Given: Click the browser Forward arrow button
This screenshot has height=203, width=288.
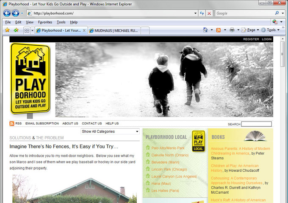Looking at the screenshot, I should (x=15, y=13).
